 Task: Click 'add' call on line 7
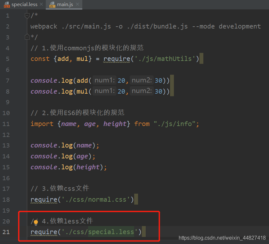click(x=82, y=80)
